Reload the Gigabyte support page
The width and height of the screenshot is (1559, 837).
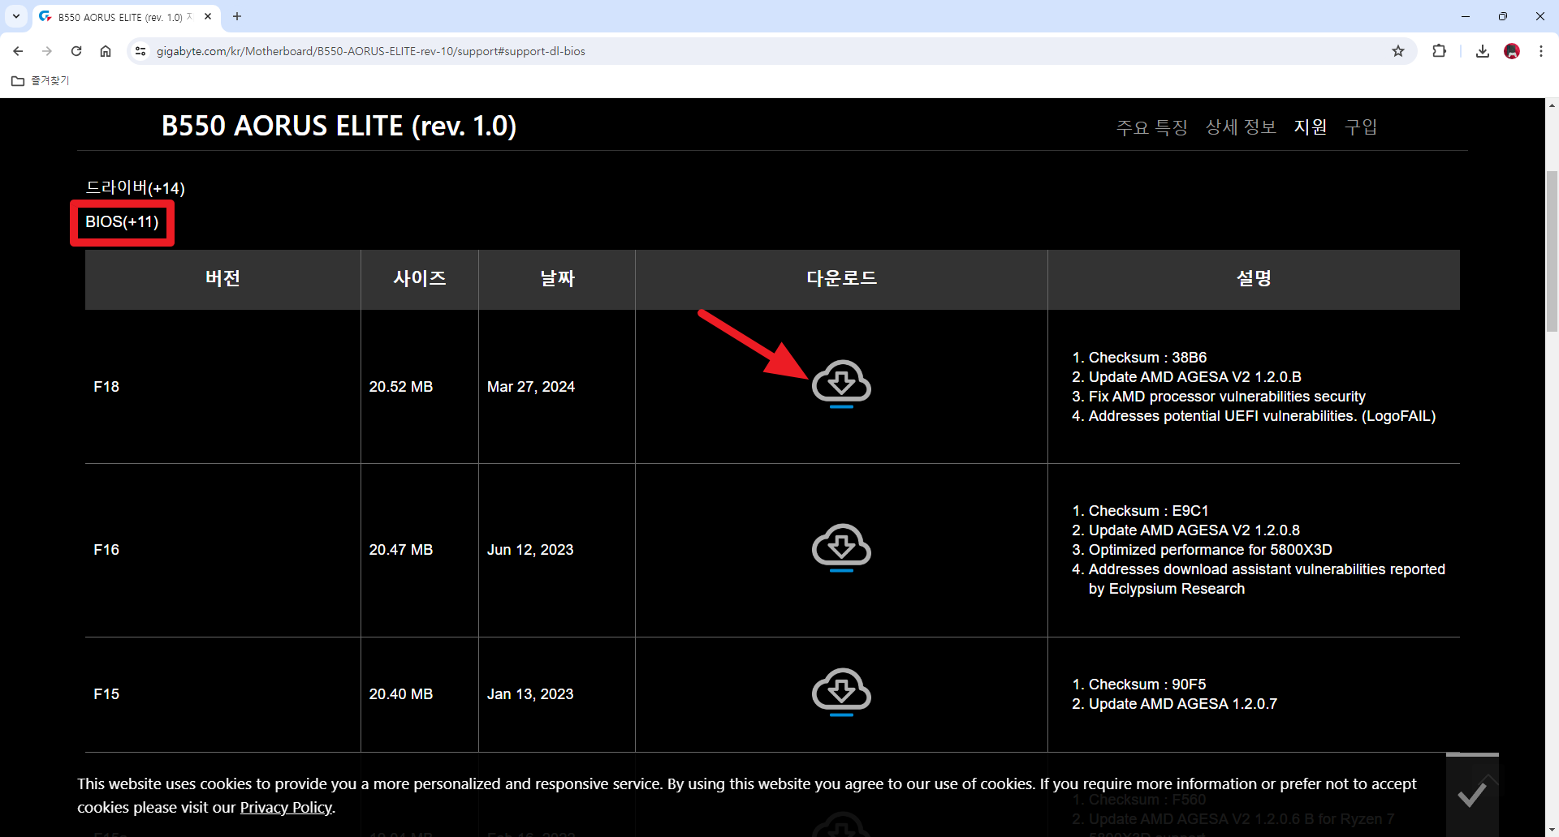point(76,51)
